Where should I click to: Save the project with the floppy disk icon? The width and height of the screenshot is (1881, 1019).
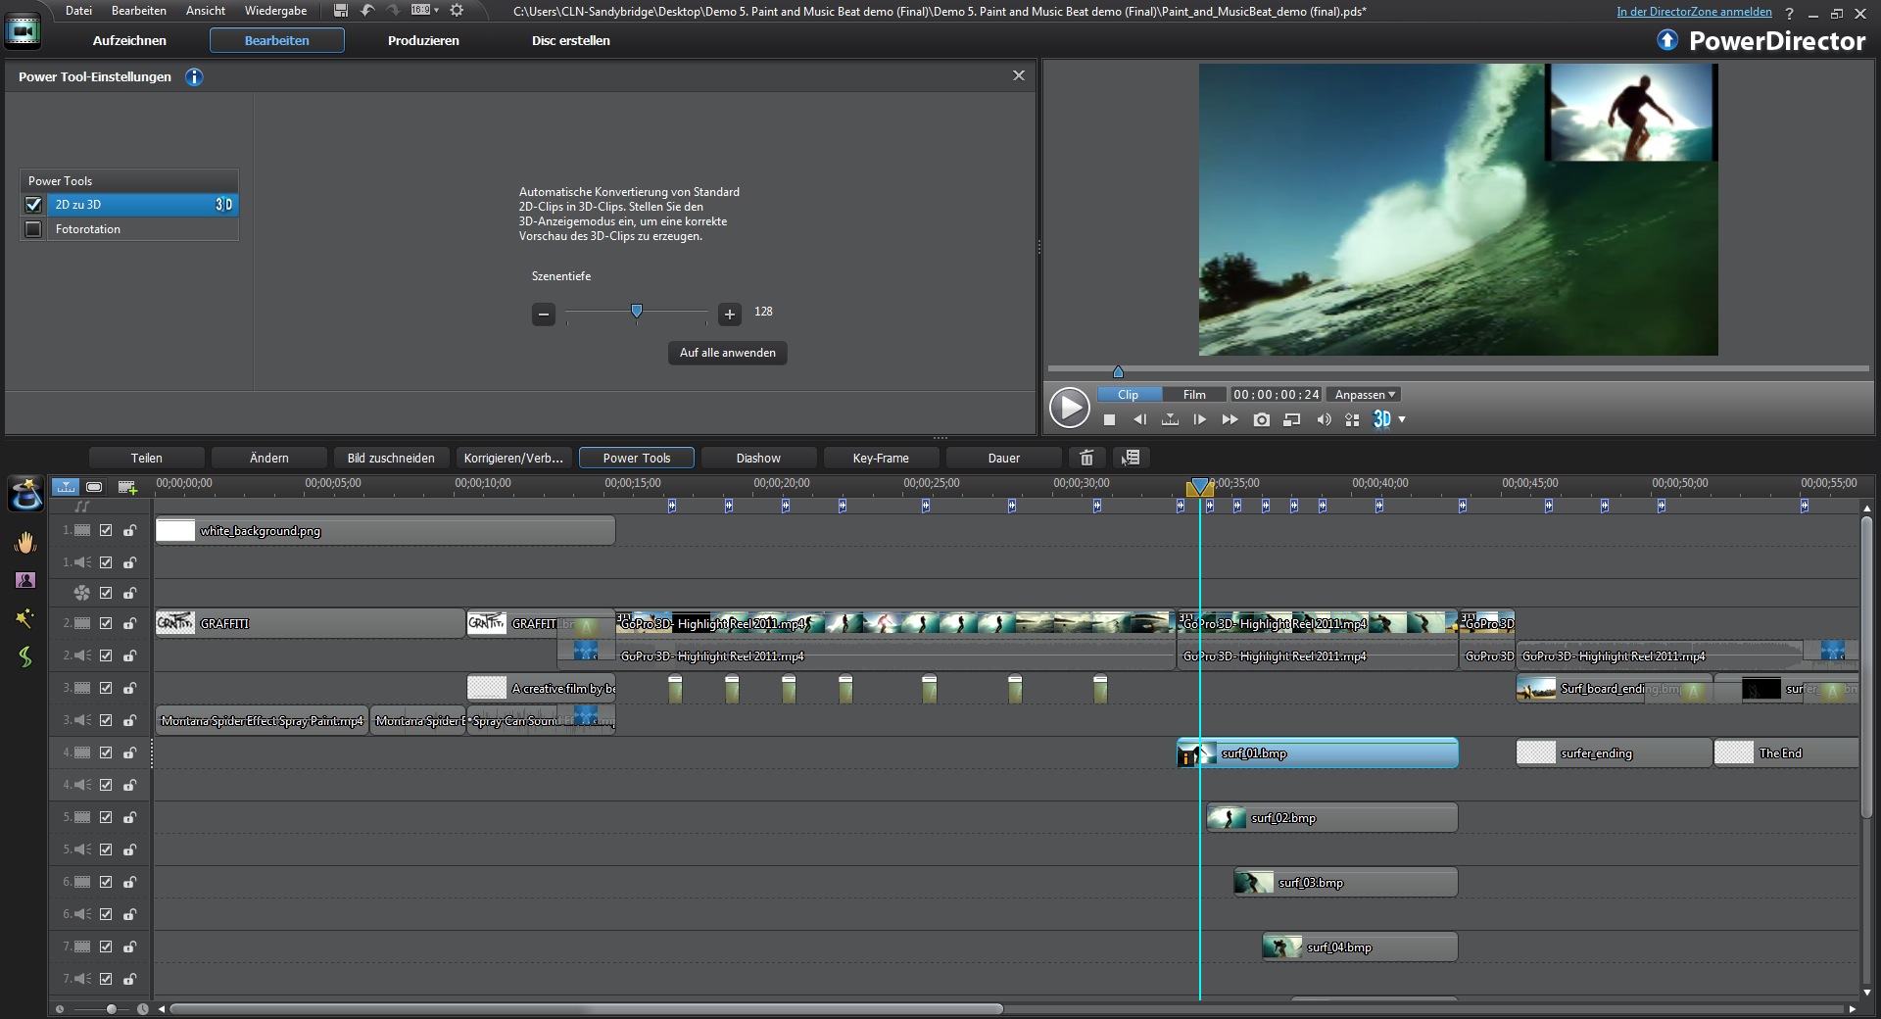point(340,11)
